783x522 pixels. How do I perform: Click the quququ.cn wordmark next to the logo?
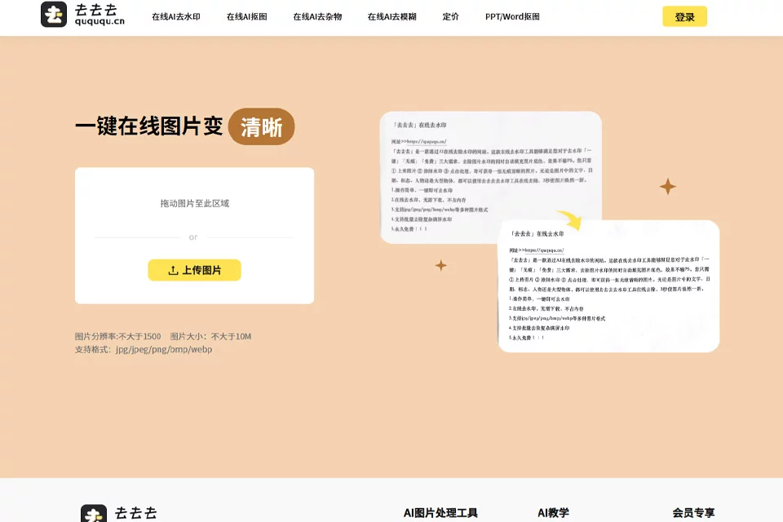(x=100, y=15)
